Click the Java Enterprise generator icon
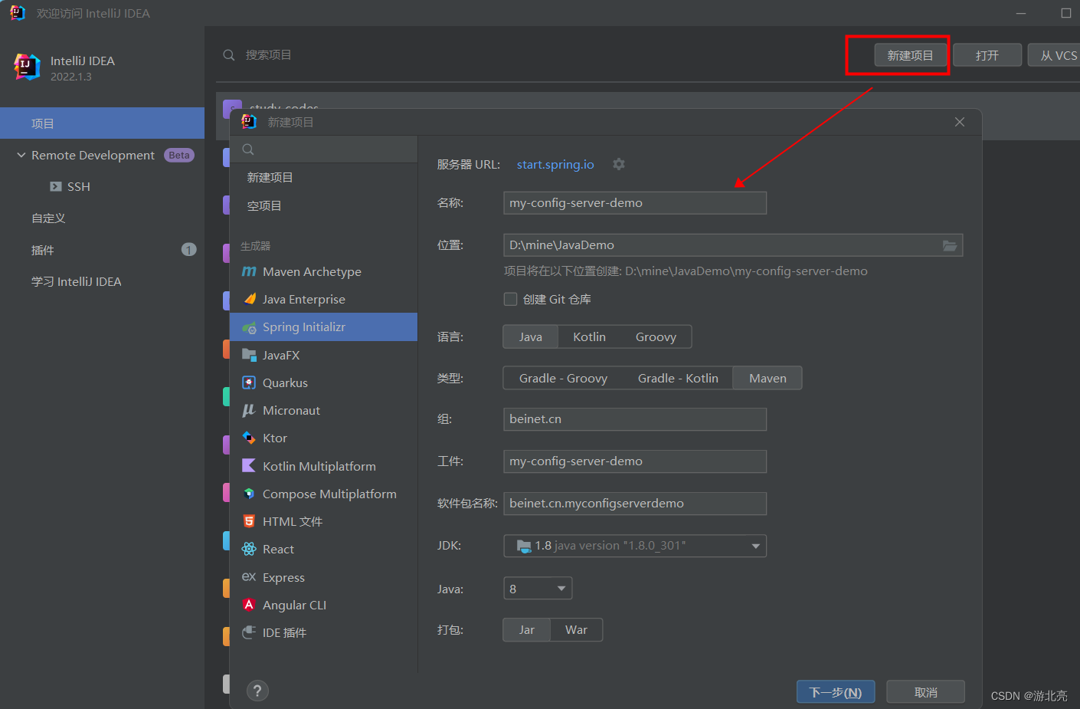Screen dimensions: 1080x709 249,299
